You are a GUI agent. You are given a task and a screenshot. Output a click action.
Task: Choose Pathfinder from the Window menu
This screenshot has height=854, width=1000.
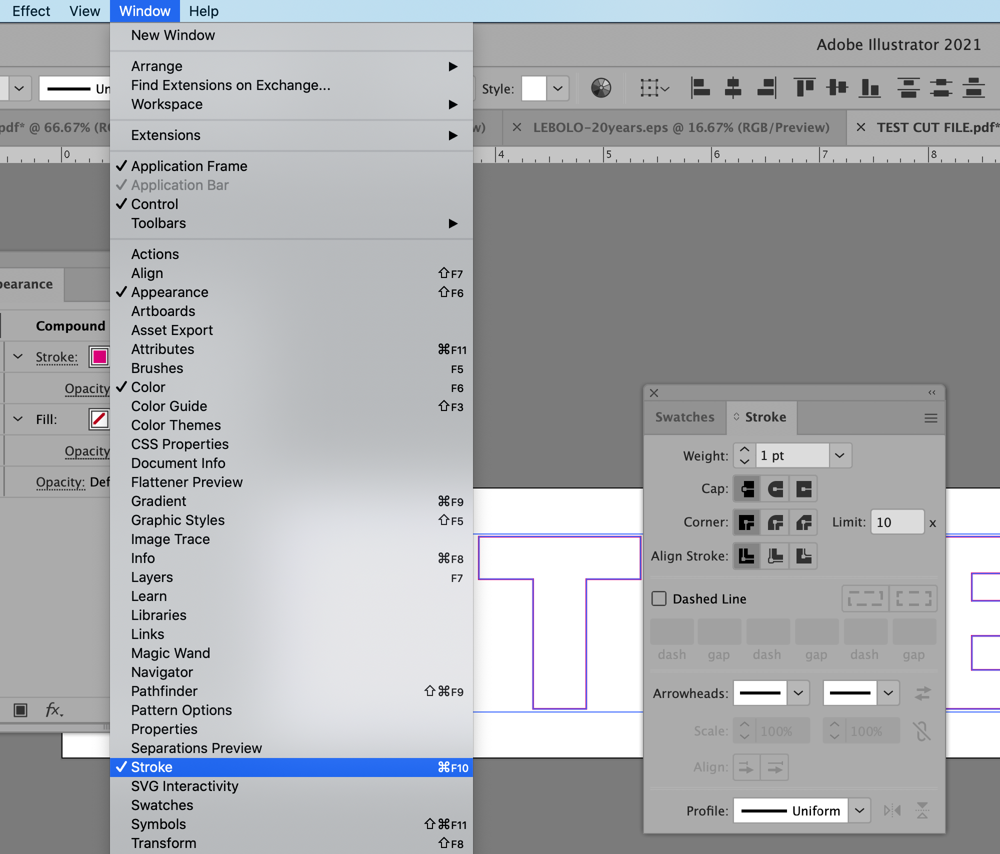tap(164, 691)
